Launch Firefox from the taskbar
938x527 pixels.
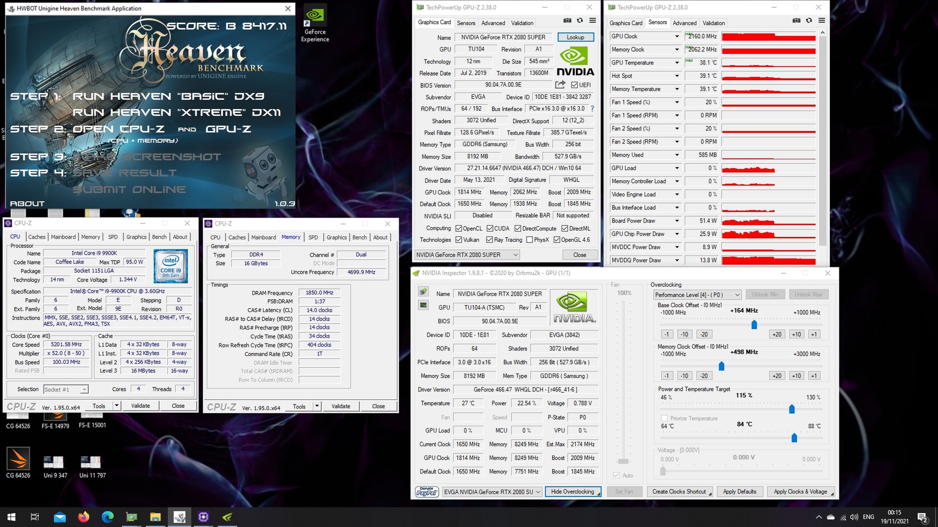[x=84, y=517]
